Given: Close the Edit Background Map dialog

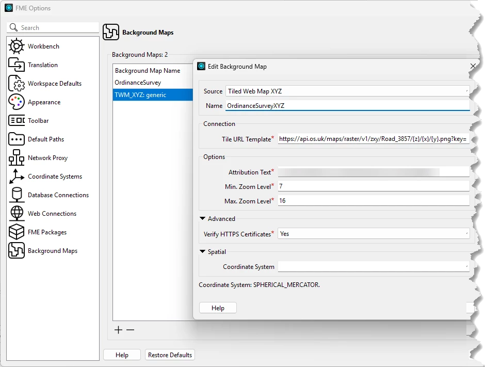Looking at the screenshot, I should pos(473,66).
